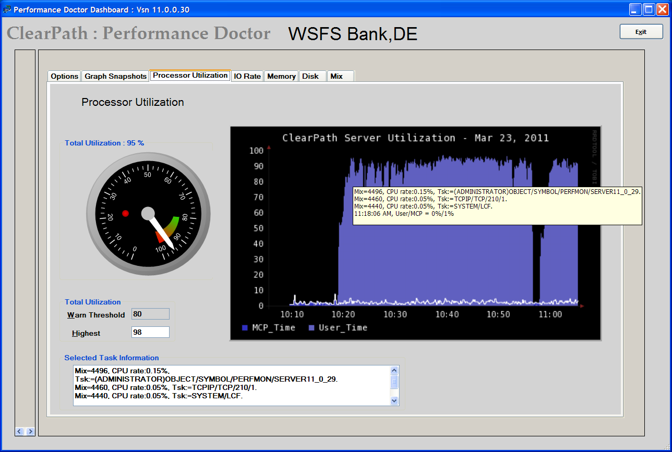Click the Mix=4440 SYSTEM/LCF line in list

[159, 396]
